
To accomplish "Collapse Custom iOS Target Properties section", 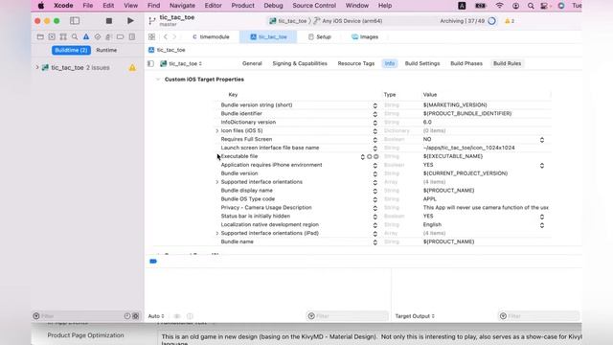I will point(158,80).
